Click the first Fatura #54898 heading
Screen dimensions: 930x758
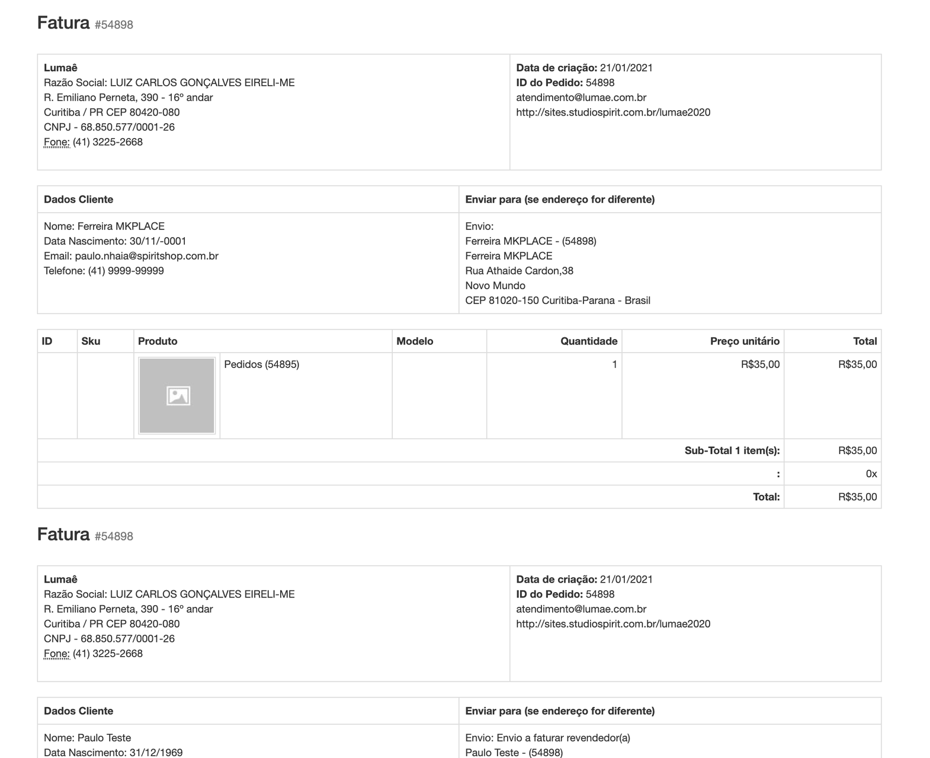85,23
